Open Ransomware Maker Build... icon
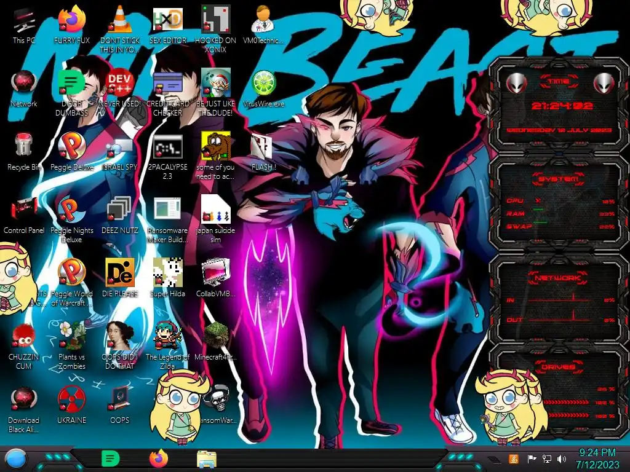 pos(167,220)
